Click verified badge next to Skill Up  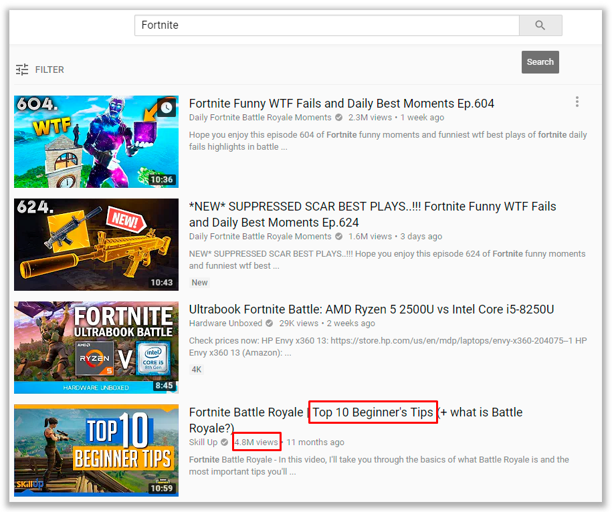[x=225, y=442]
